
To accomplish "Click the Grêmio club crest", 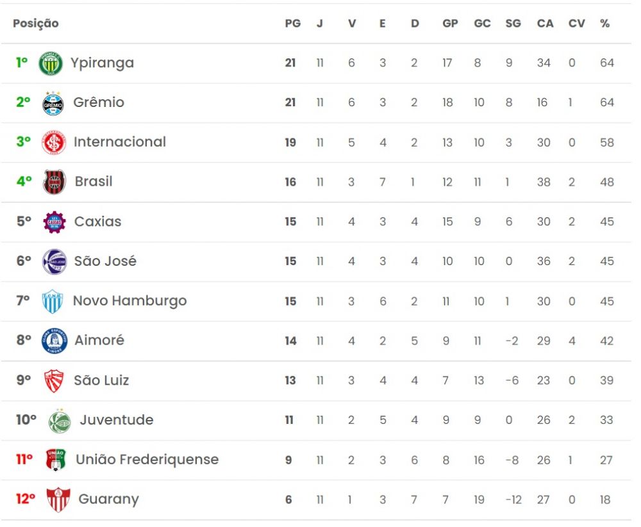I will point(53,103).
